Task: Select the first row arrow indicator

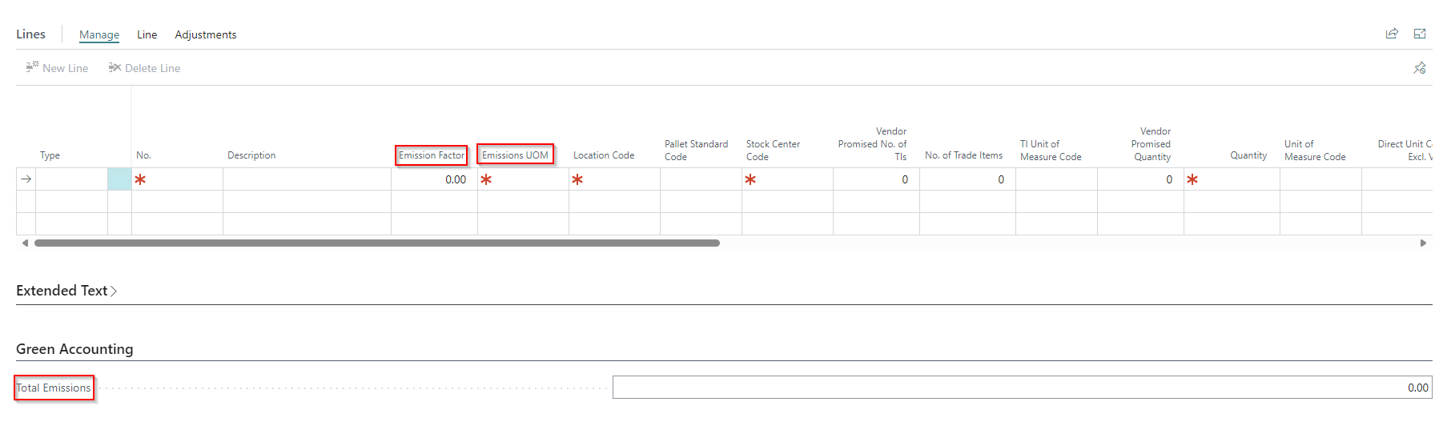Action: [x=26, y=179]
